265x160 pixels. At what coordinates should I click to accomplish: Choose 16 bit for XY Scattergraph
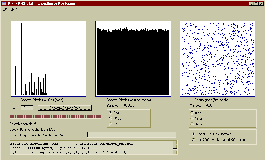[x=192, y=119]
